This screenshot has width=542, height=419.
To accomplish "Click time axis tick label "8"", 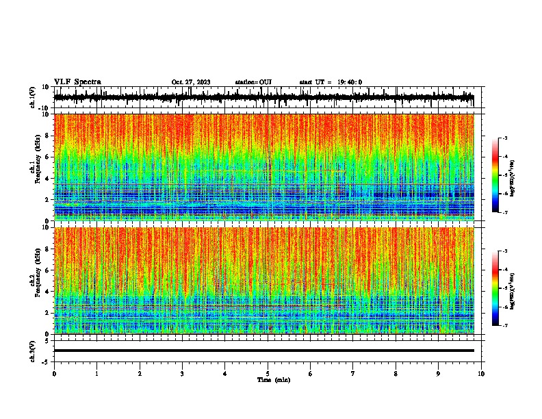I will click(x=396, y=374).
